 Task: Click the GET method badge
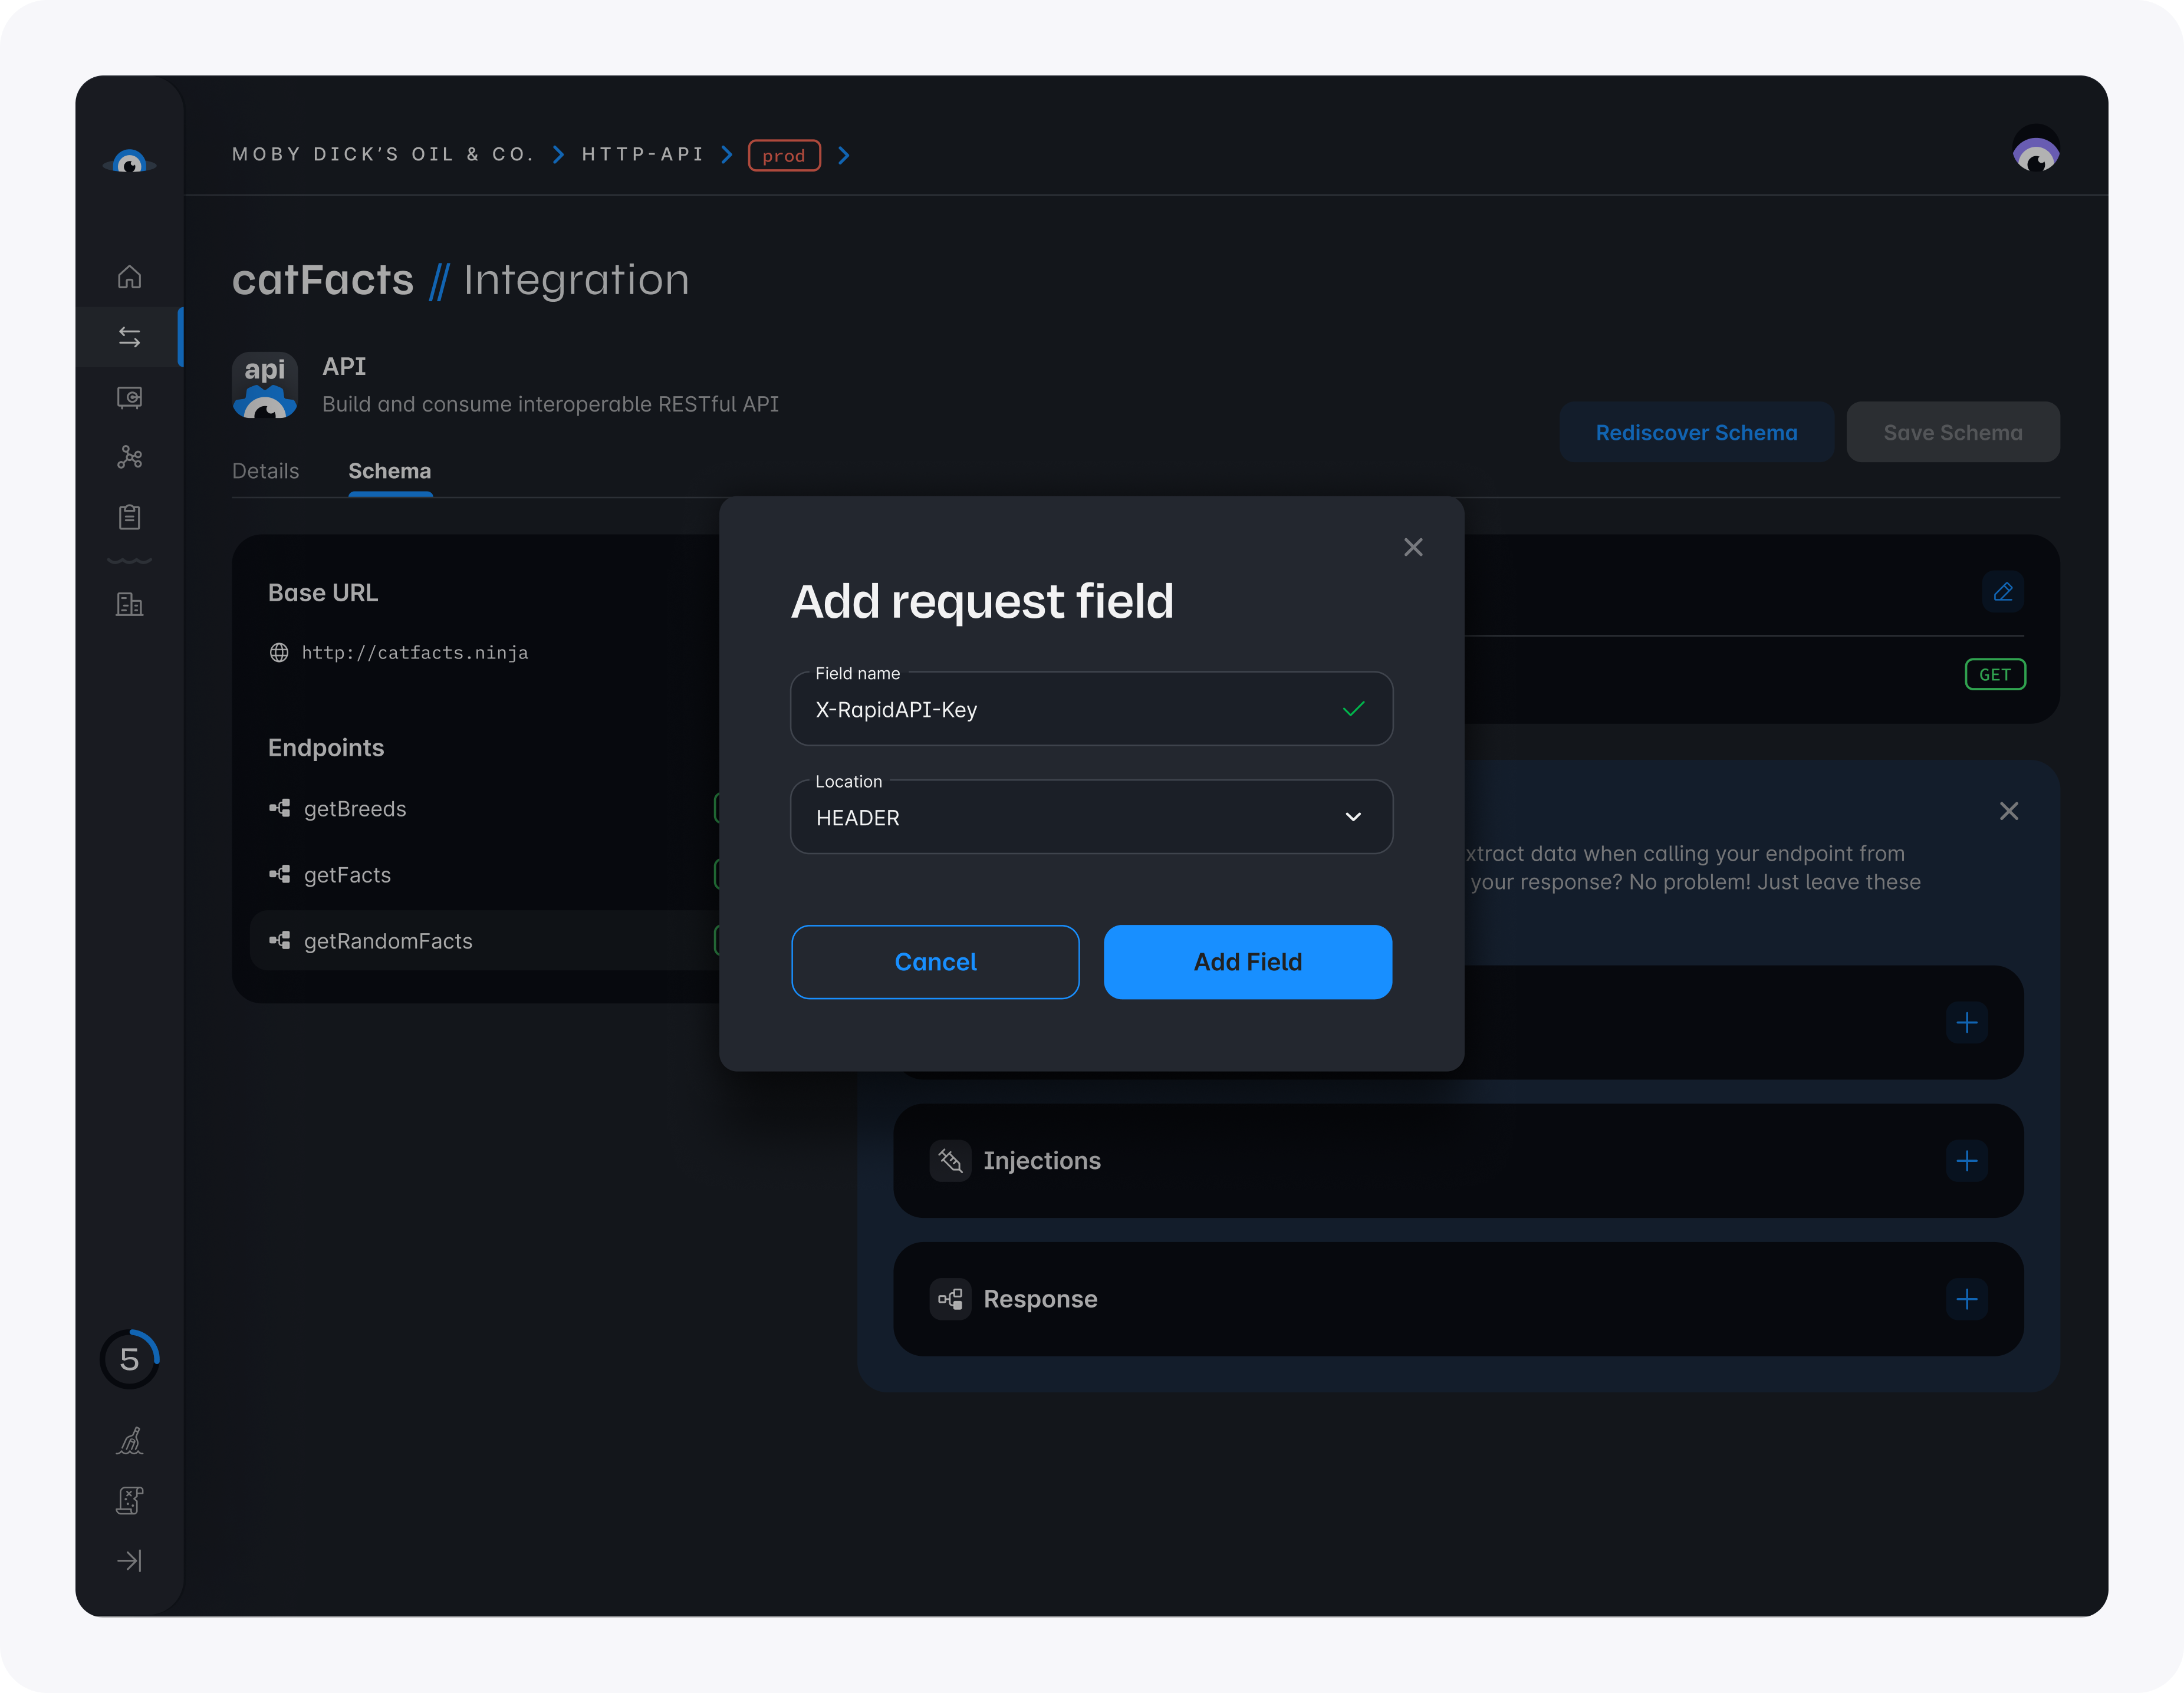click(1995, 674)
